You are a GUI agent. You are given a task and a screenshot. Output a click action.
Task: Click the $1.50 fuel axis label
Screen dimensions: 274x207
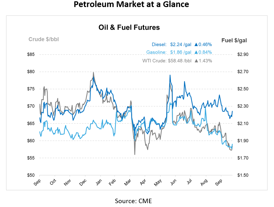pos(243,175)
